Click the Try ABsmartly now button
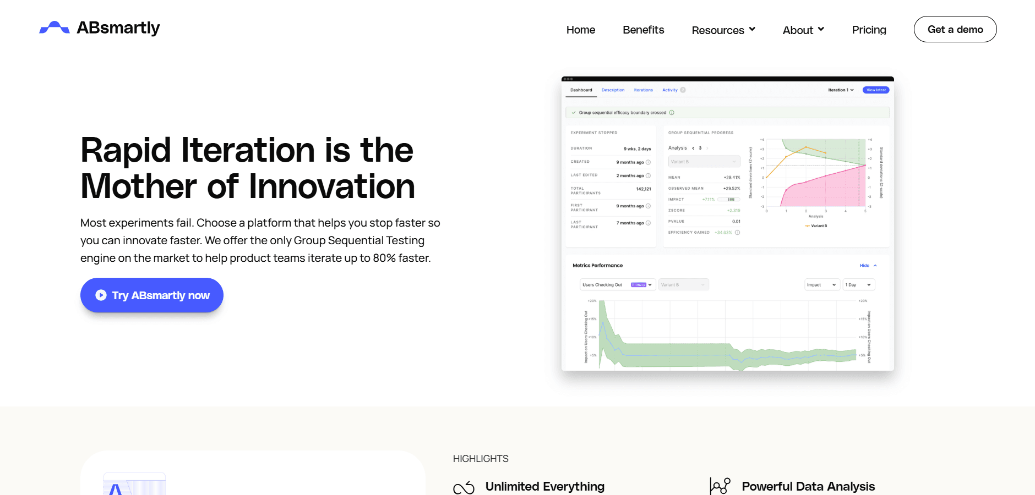The image size is (1035, 495). point(152,295)
